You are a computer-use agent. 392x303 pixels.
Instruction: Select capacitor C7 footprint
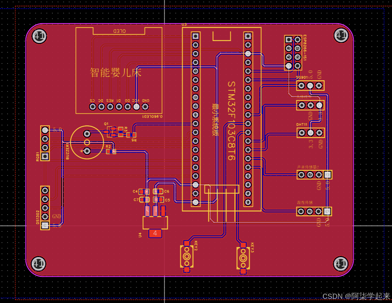[144, 200]
